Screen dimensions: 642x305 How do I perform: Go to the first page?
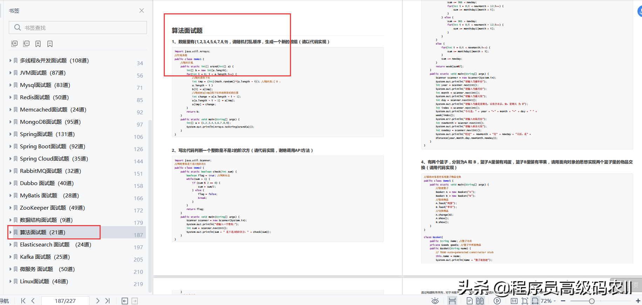(x=23, y=301)
